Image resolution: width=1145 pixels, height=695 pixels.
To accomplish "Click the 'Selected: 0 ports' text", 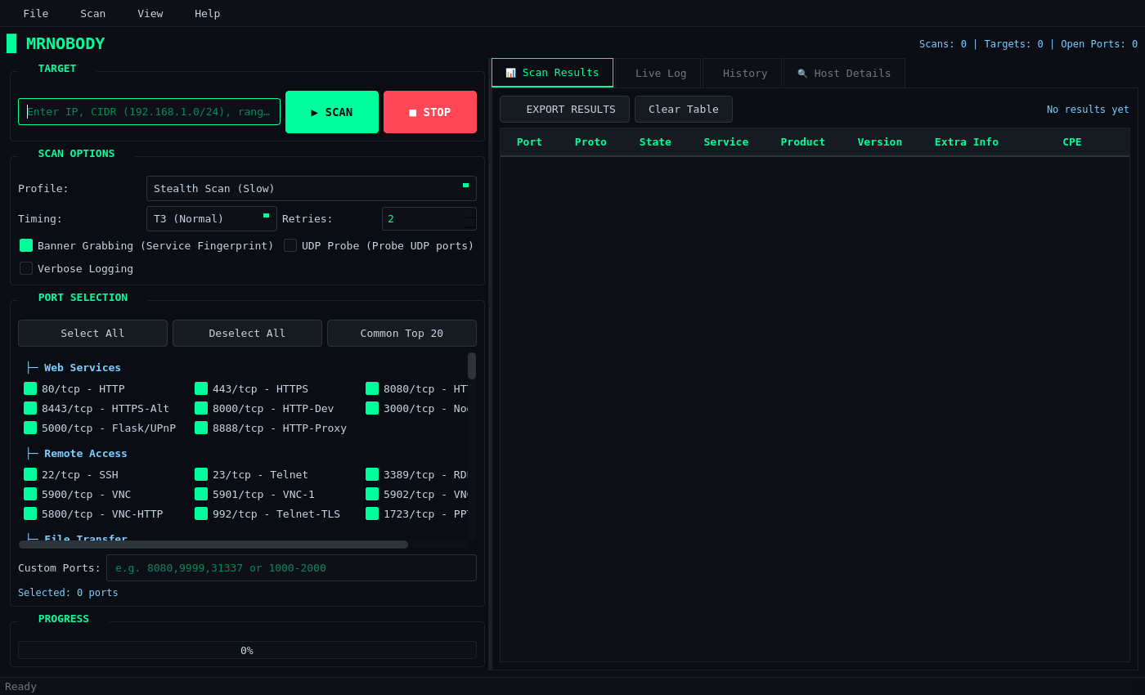I will (x=68, y=593).
